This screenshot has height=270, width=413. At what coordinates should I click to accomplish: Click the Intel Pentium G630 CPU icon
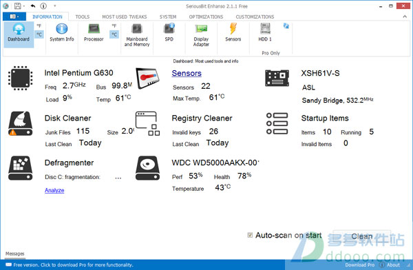coord(20,78)
